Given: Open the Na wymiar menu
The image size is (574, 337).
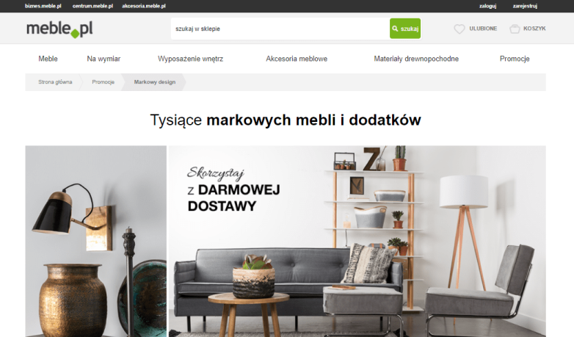Looking at the screenshot, I should click(x=103, y=59).
